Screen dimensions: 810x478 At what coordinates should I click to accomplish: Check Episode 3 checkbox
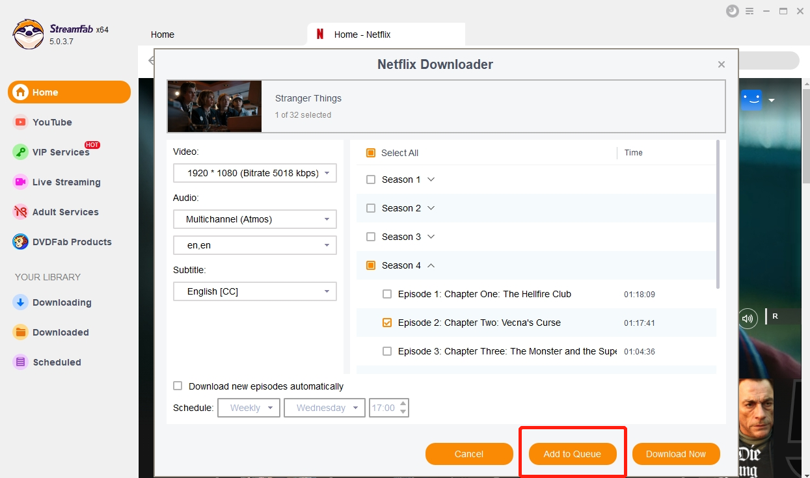(387, 351)
